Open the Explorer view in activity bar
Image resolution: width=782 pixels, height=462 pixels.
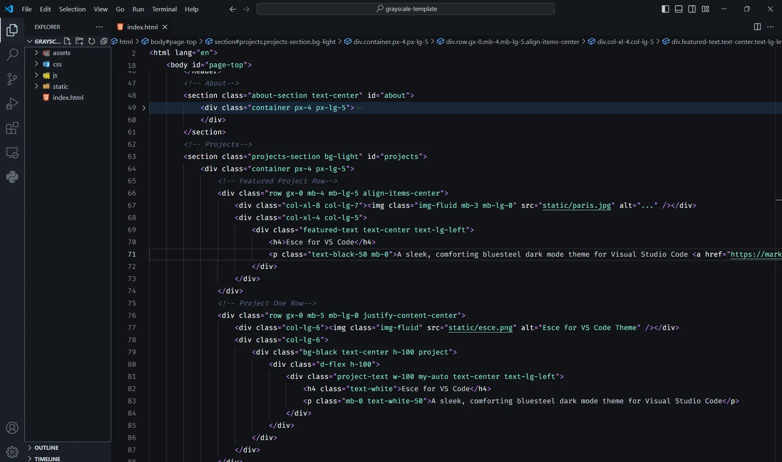[x=12, y=30]
